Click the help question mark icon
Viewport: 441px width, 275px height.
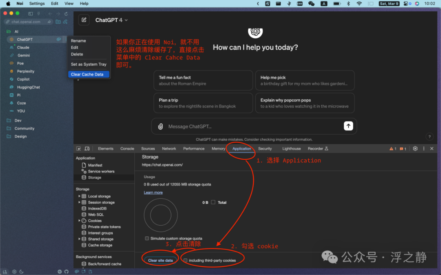point(430,136)
